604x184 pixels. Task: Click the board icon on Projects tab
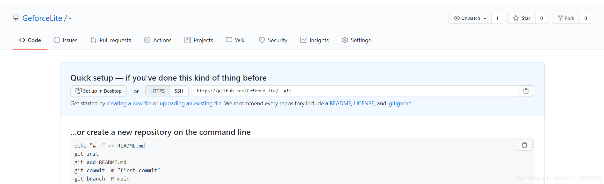tap(188, 40)
